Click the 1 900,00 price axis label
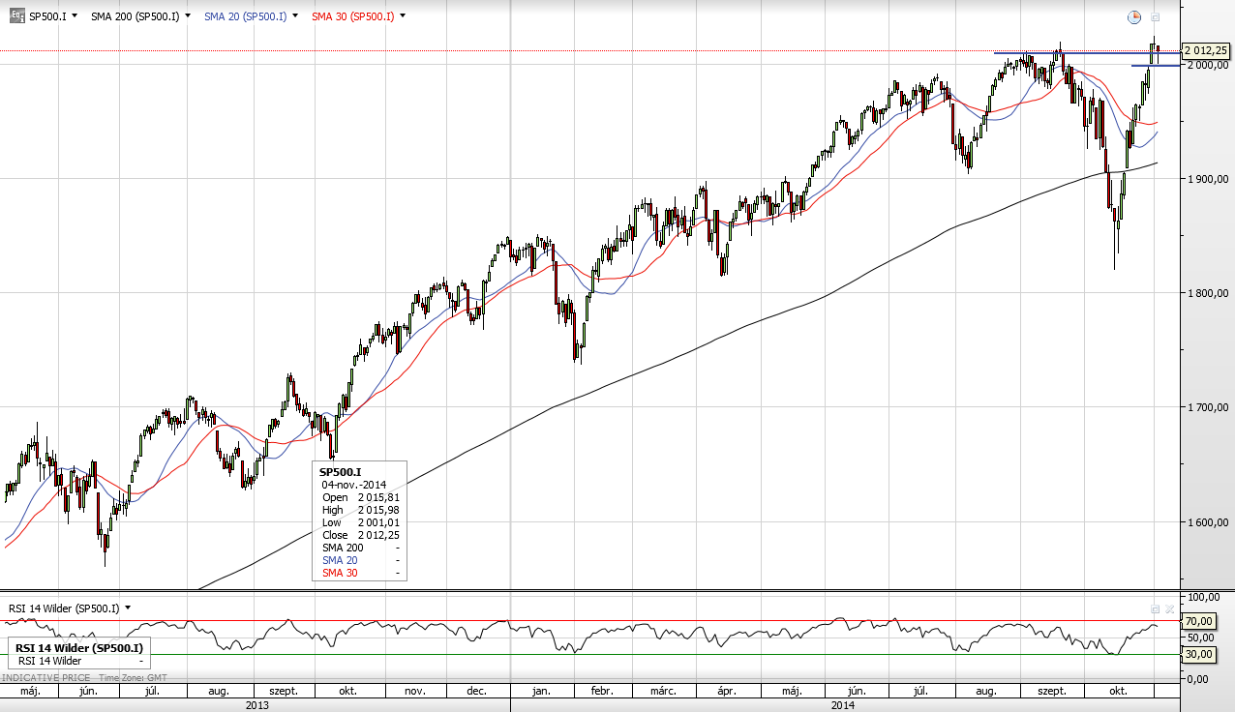Viewport: 1235px width, 712px height. coord(1206,179)
